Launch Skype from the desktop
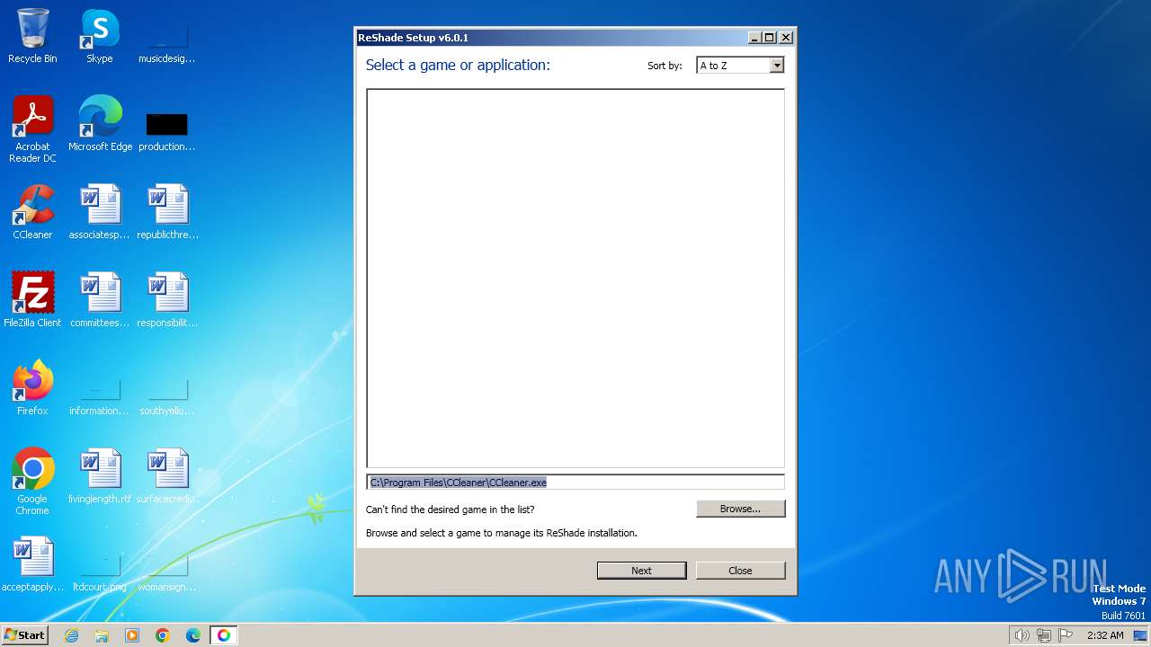 pos(100,36)
